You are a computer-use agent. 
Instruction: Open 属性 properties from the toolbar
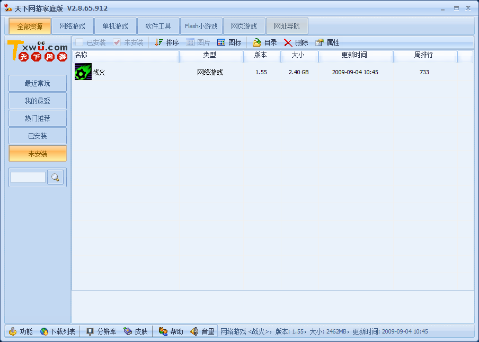click(320, 42)
